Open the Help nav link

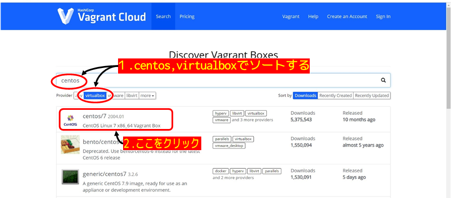coord(313,17)
